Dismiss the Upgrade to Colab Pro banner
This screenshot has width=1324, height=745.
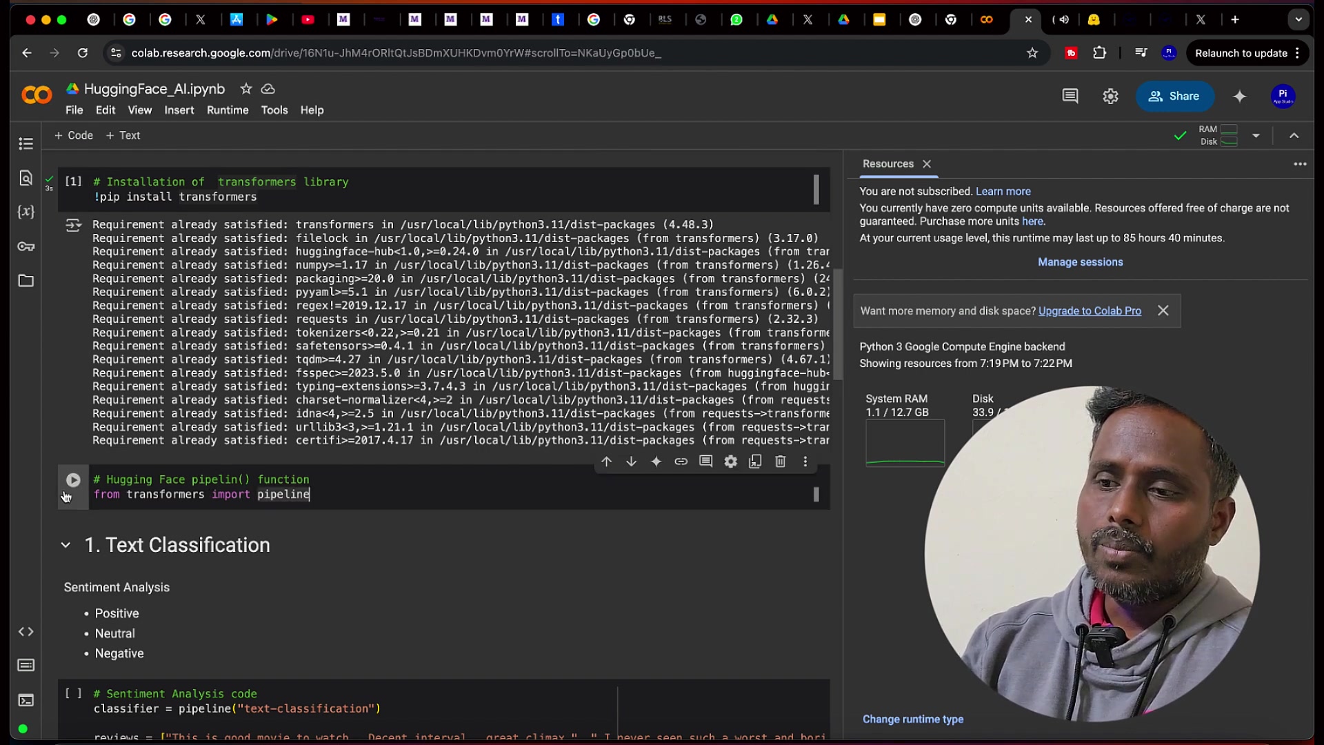(x=1163, y=310)
